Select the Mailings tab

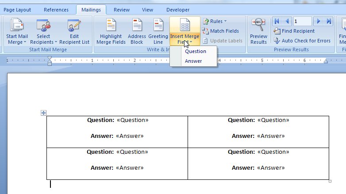coord(91,10)
